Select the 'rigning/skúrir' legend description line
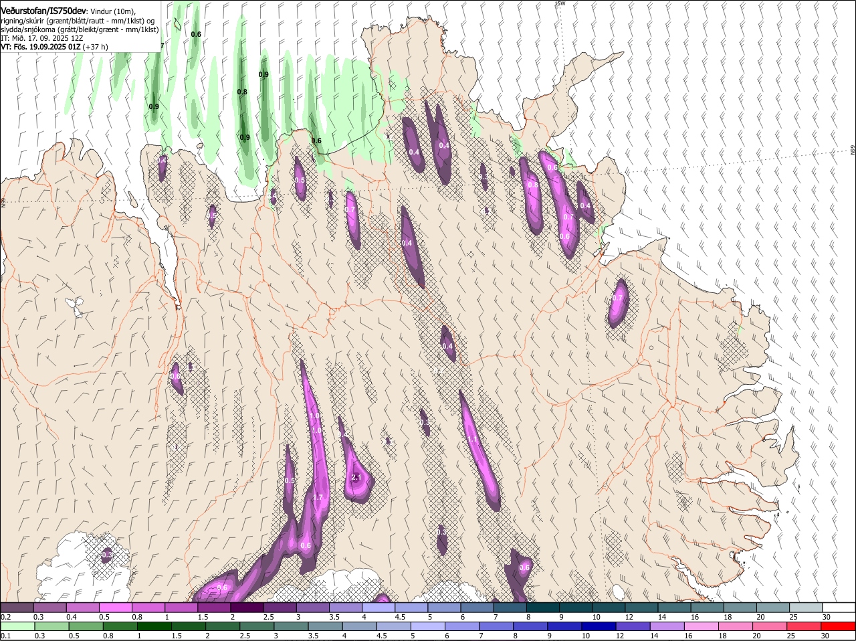Image resolution: width=856 pixels, height=641 pixels. pyautogui.click(x=78, y=21)
